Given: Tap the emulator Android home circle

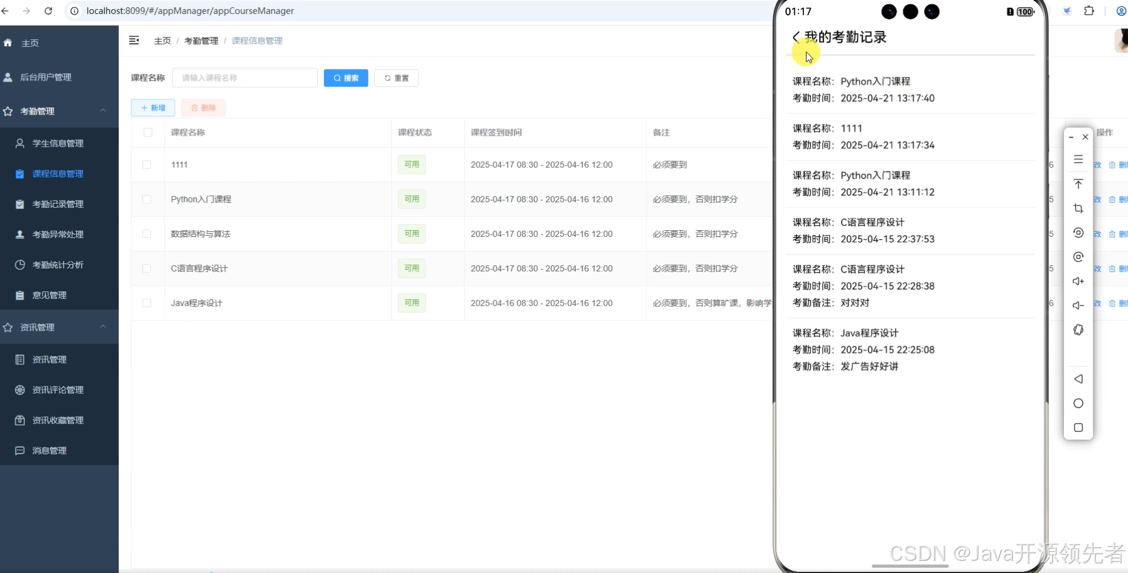Looking at the screenshot, I should (1078, 403).
